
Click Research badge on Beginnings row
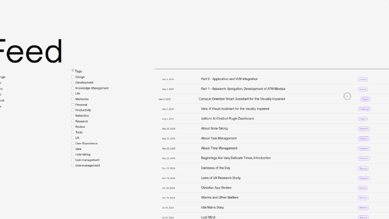coord(364,159)
